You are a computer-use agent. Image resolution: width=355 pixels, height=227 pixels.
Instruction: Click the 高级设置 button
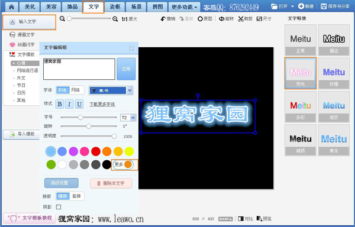click(62, 183)
